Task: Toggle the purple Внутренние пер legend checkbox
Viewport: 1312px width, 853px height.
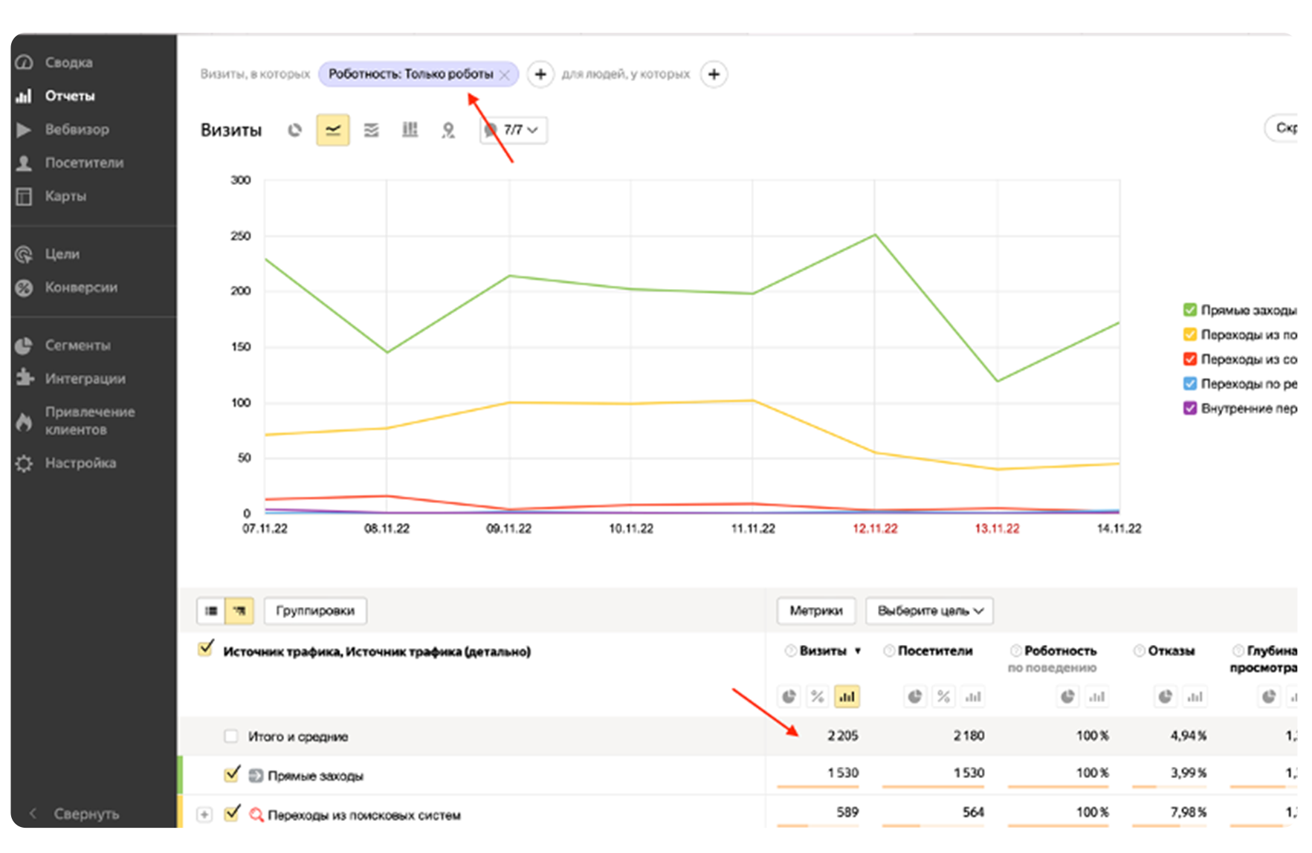Action: pyautogui.click(x=1190, y=408)
